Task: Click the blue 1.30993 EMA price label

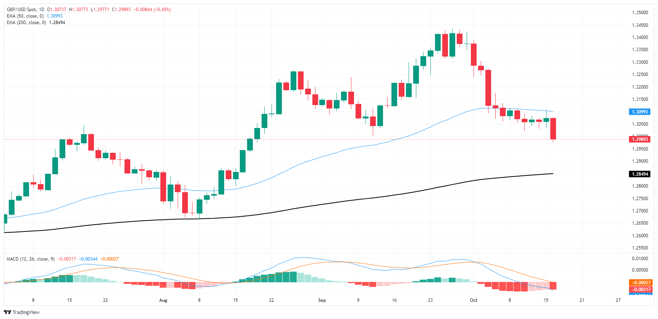Action: click(x=639, y=112)
